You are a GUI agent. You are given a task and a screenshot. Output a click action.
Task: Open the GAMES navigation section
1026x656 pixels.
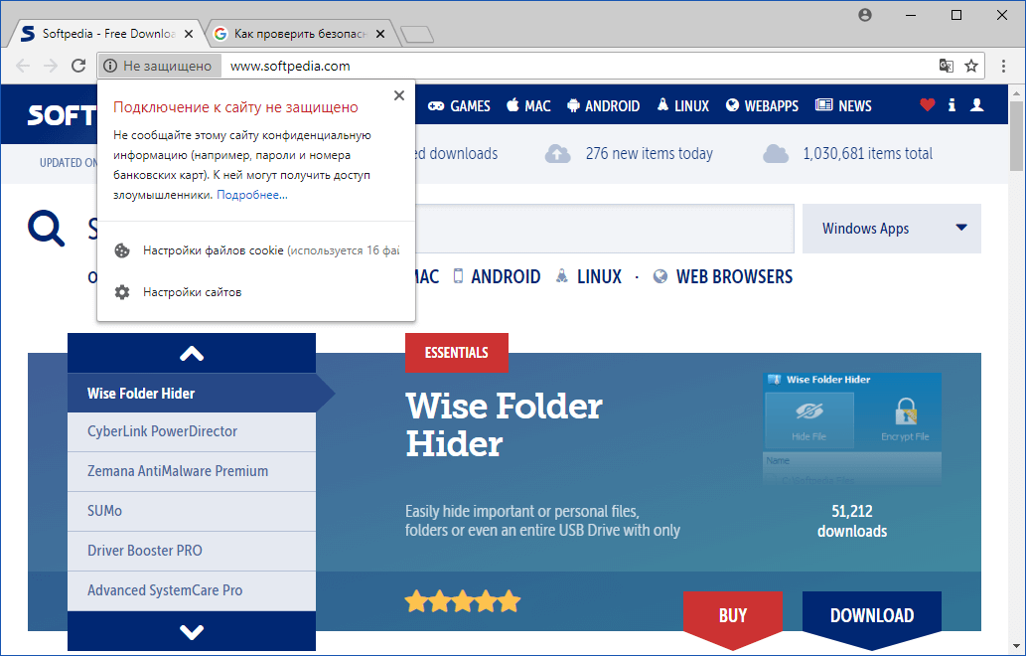point(459,105)
